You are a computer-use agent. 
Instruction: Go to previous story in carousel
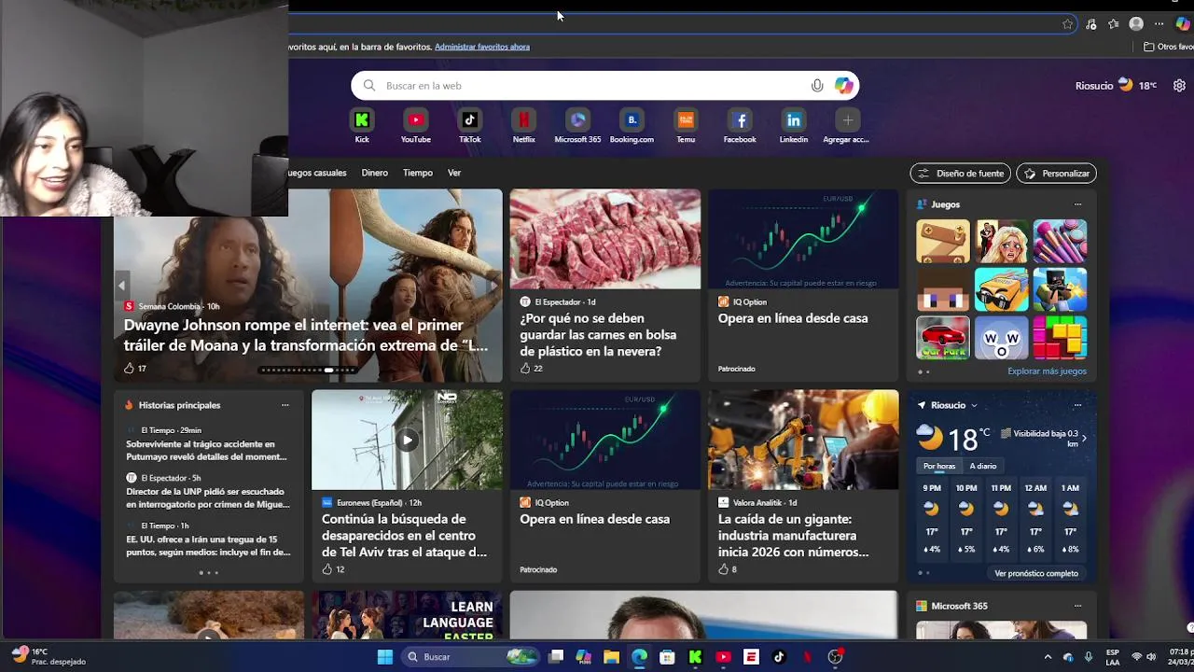(x=121, y=286)
